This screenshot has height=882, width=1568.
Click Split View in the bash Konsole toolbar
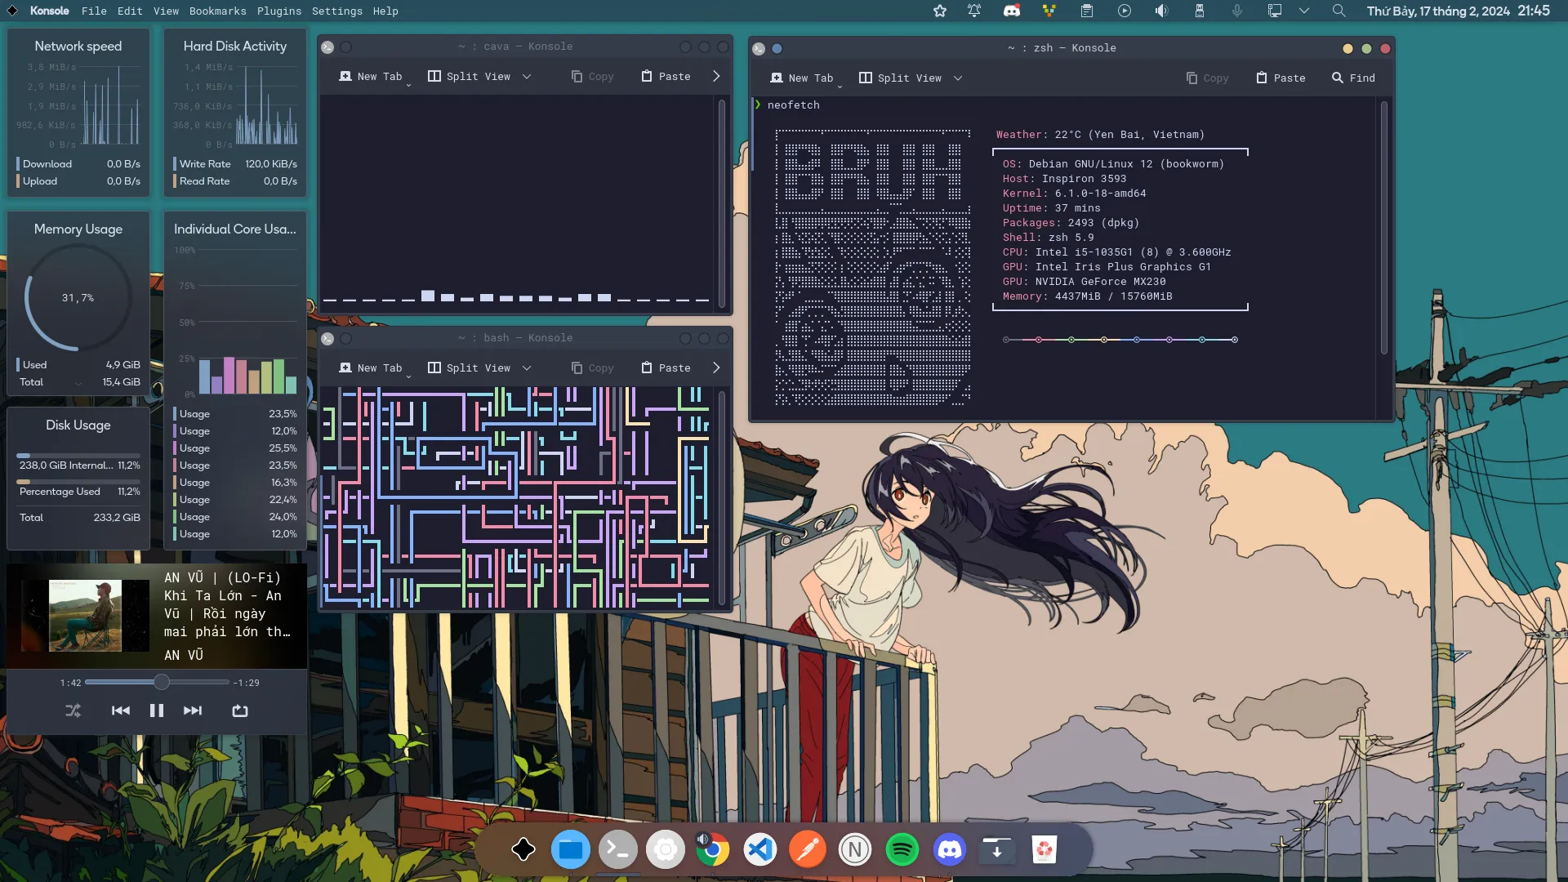click(470, 367)
